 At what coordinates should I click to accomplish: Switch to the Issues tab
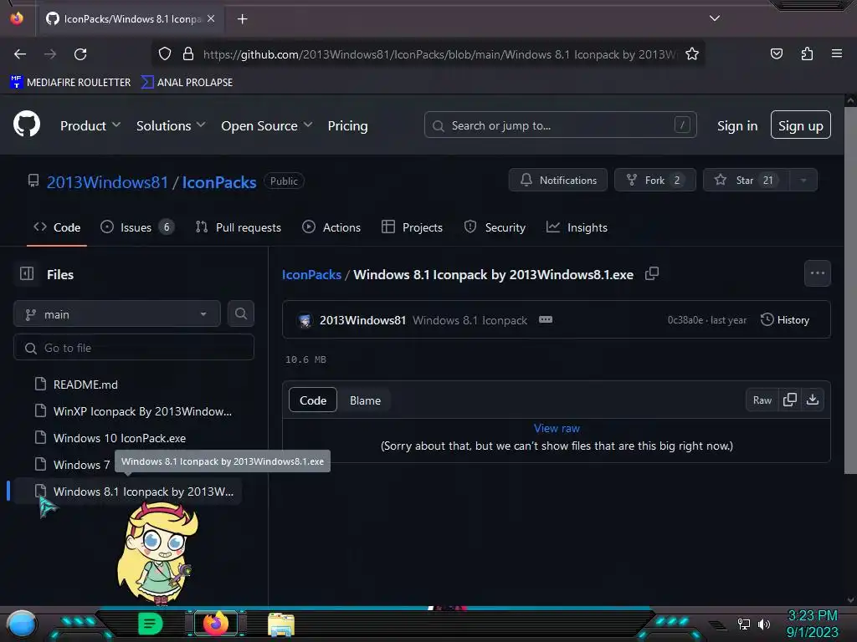137,227
